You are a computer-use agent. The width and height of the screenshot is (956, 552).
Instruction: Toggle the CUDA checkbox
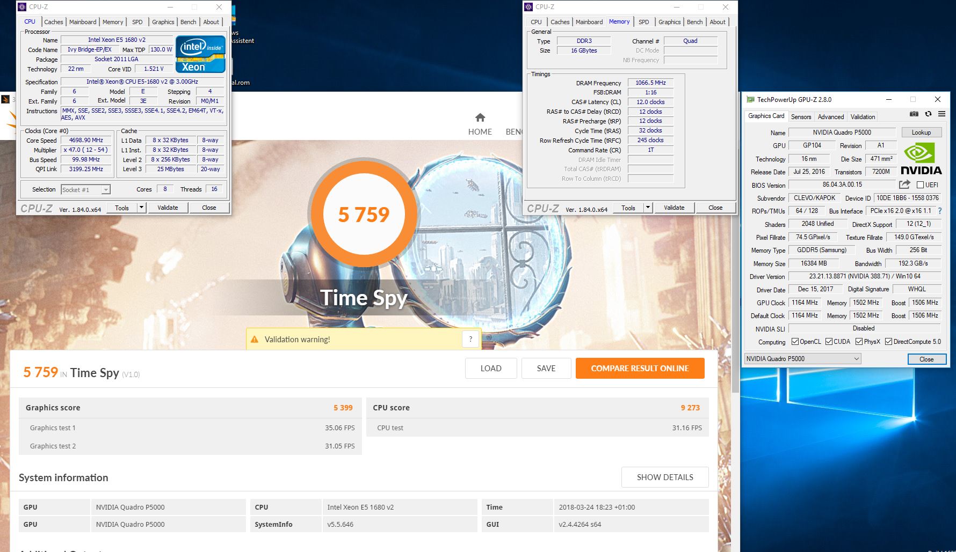pyautogui.click(x=829, y=342)
